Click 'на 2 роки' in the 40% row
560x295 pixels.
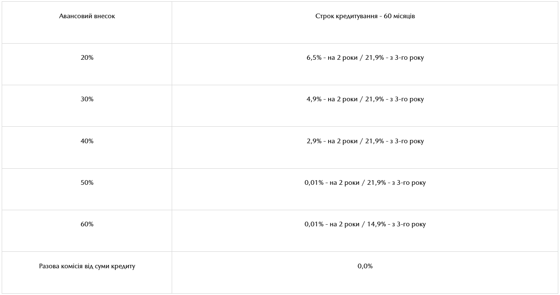click(x=343, y=141)
